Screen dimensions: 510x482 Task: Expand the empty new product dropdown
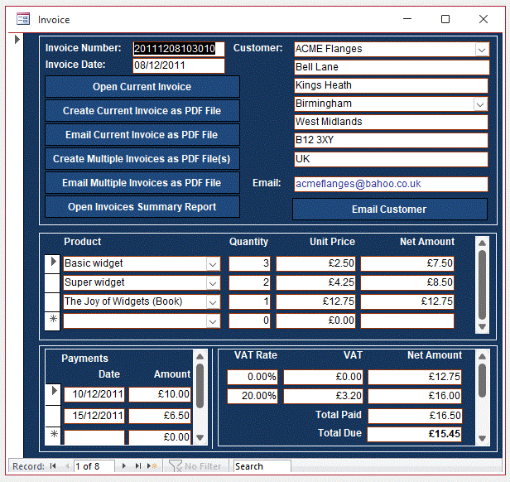coord(213,321)
